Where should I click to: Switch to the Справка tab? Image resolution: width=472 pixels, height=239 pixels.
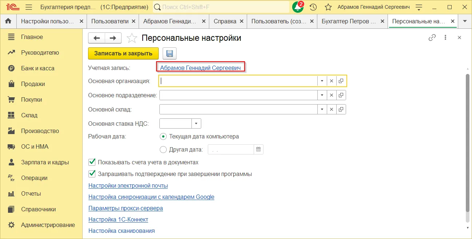(x=225, y=21)
